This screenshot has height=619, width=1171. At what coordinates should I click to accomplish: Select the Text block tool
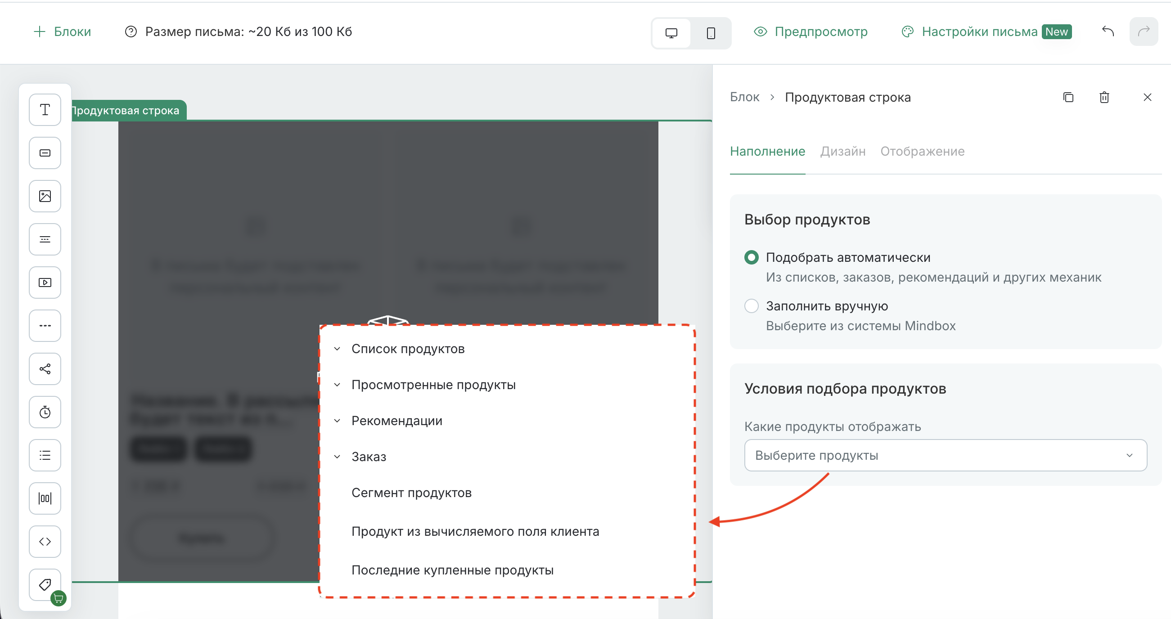click(45, 109)
